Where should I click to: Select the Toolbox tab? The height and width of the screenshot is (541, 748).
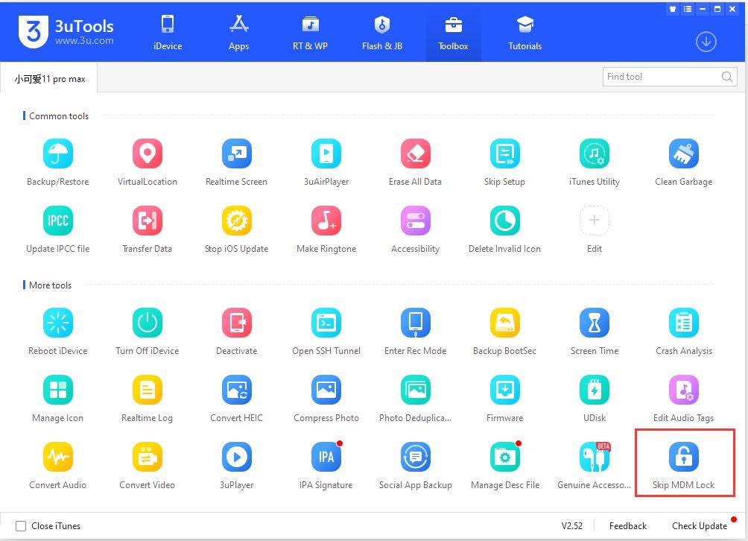pos(453,33)
